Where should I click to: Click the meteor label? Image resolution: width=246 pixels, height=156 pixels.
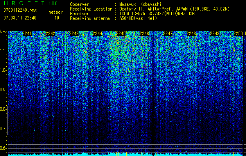pos(56,12)
